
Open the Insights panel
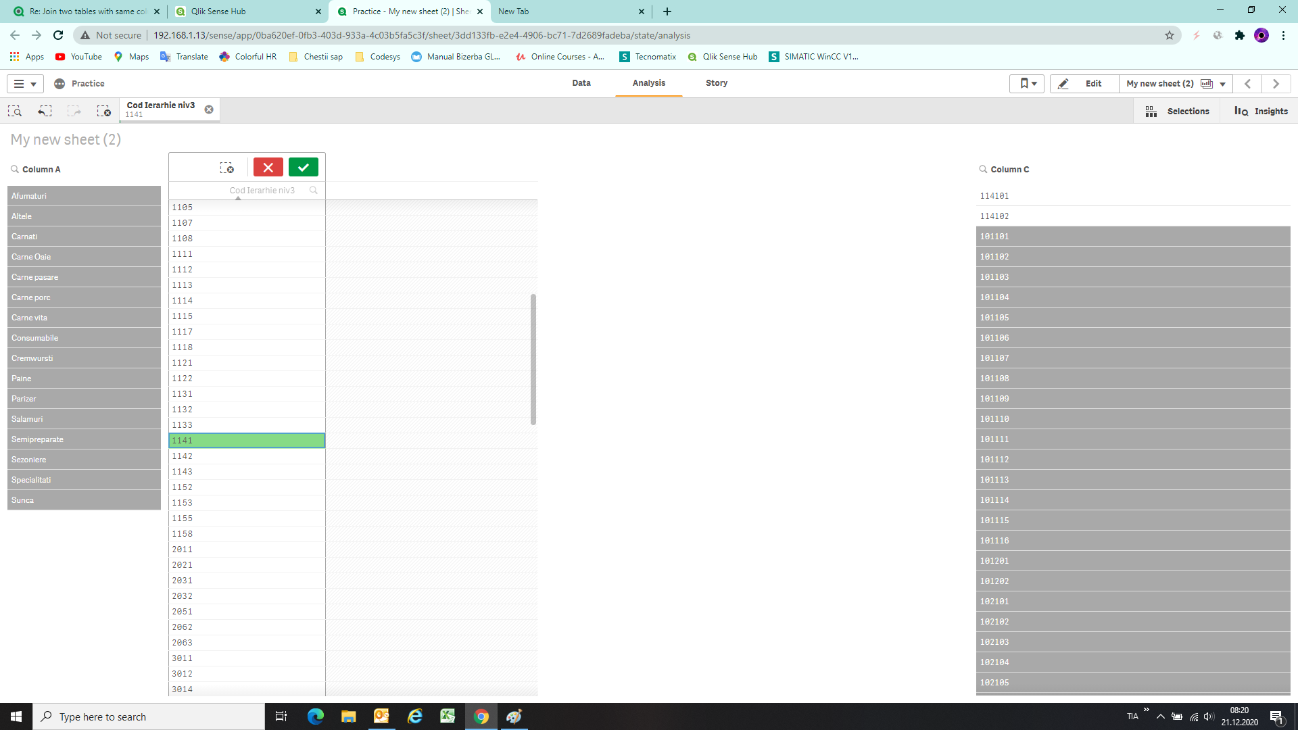coord(1261,112)
